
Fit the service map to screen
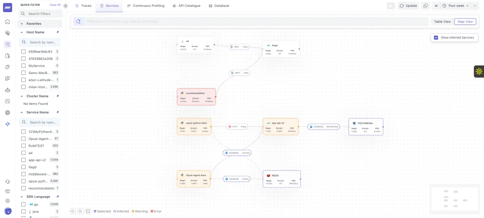[x=88, y=211]
